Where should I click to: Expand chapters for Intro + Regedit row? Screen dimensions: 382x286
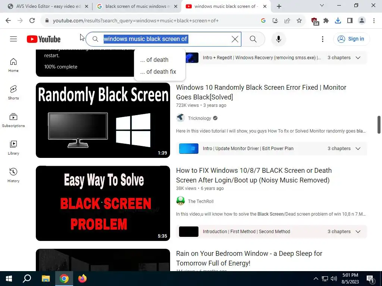tap(358, 58)
